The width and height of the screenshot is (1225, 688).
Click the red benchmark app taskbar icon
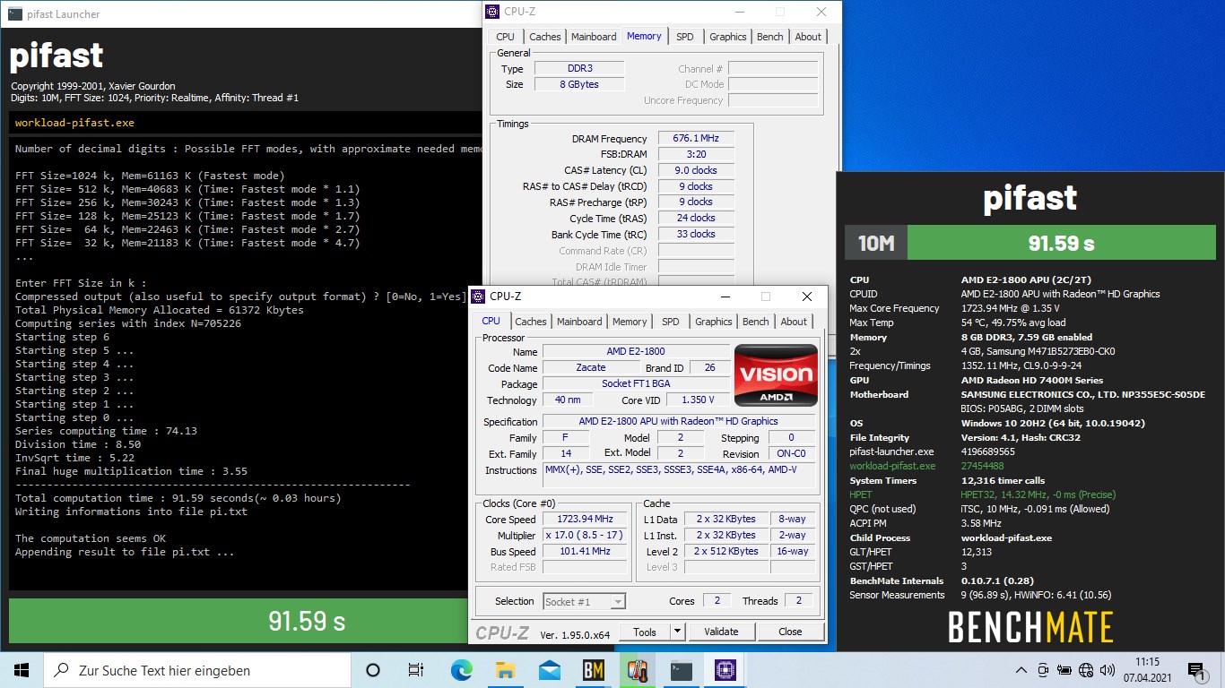[637, 669]
